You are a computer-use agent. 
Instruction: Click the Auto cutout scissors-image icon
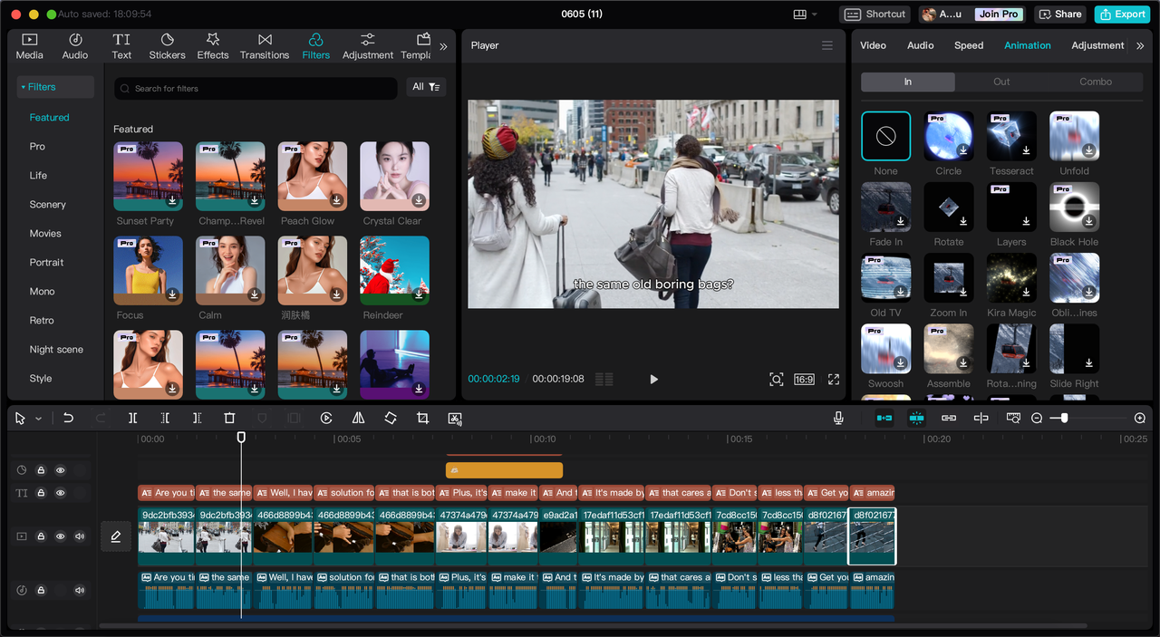click(455, 418)
